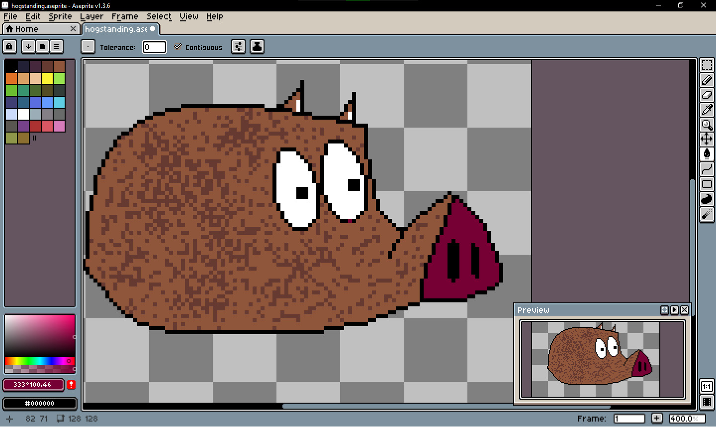
Task: Click the foreground color button 333°100.46
Action: [x=33, y=384]
